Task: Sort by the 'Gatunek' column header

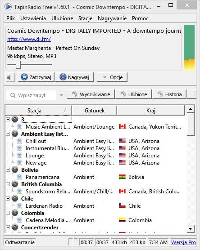Action: point(95,110)
